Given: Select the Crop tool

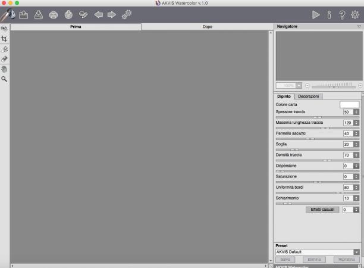Looking at the screenshot, I should click(x=4, y=39).
